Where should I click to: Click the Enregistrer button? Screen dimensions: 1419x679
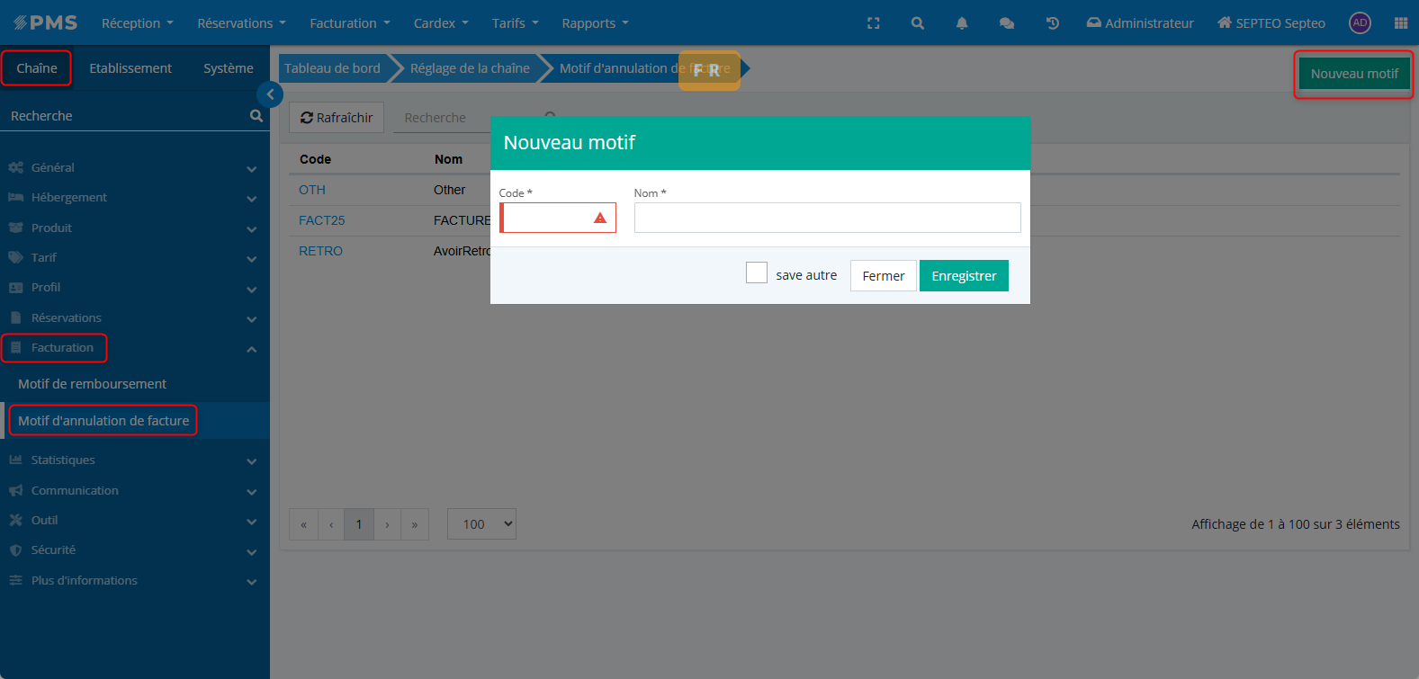click(x=964, y=276)
